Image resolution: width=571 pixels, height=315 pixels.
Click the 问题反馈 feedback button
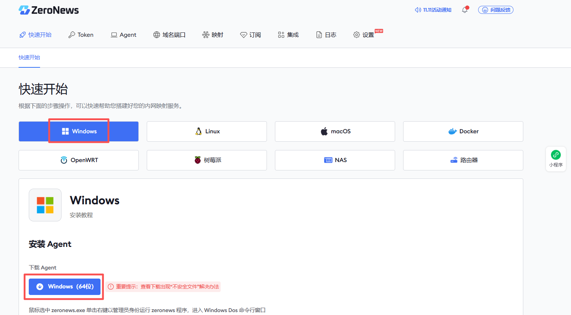coord(496,10)
